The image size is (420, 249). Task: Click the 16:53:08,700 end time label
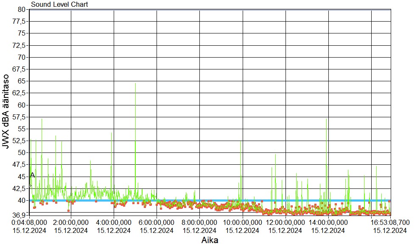tap(389, 221)
